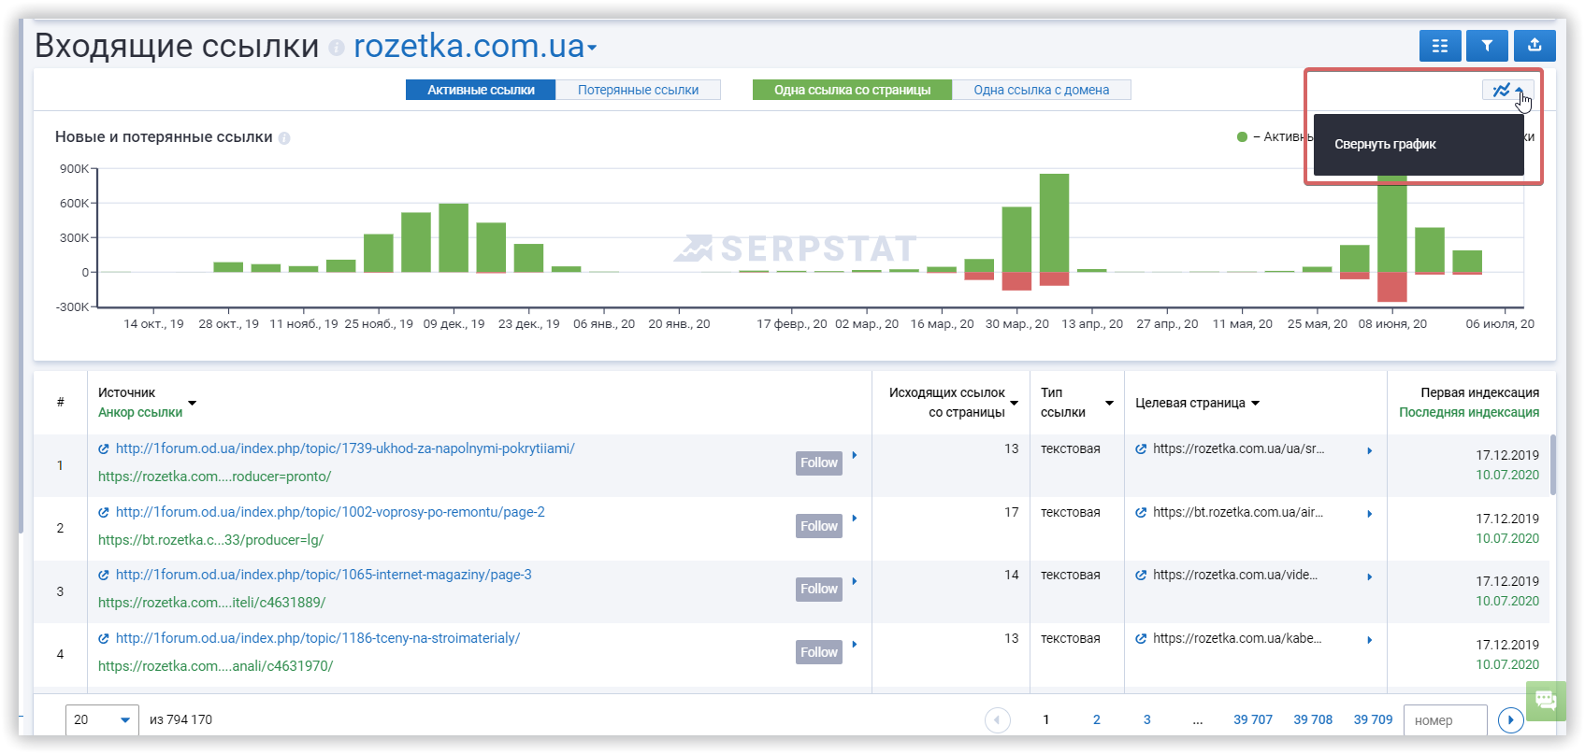Open external icon for rozetka.com.ua/kabe target
This screenshot has width=1585, height=754.
pos(1141,639)
